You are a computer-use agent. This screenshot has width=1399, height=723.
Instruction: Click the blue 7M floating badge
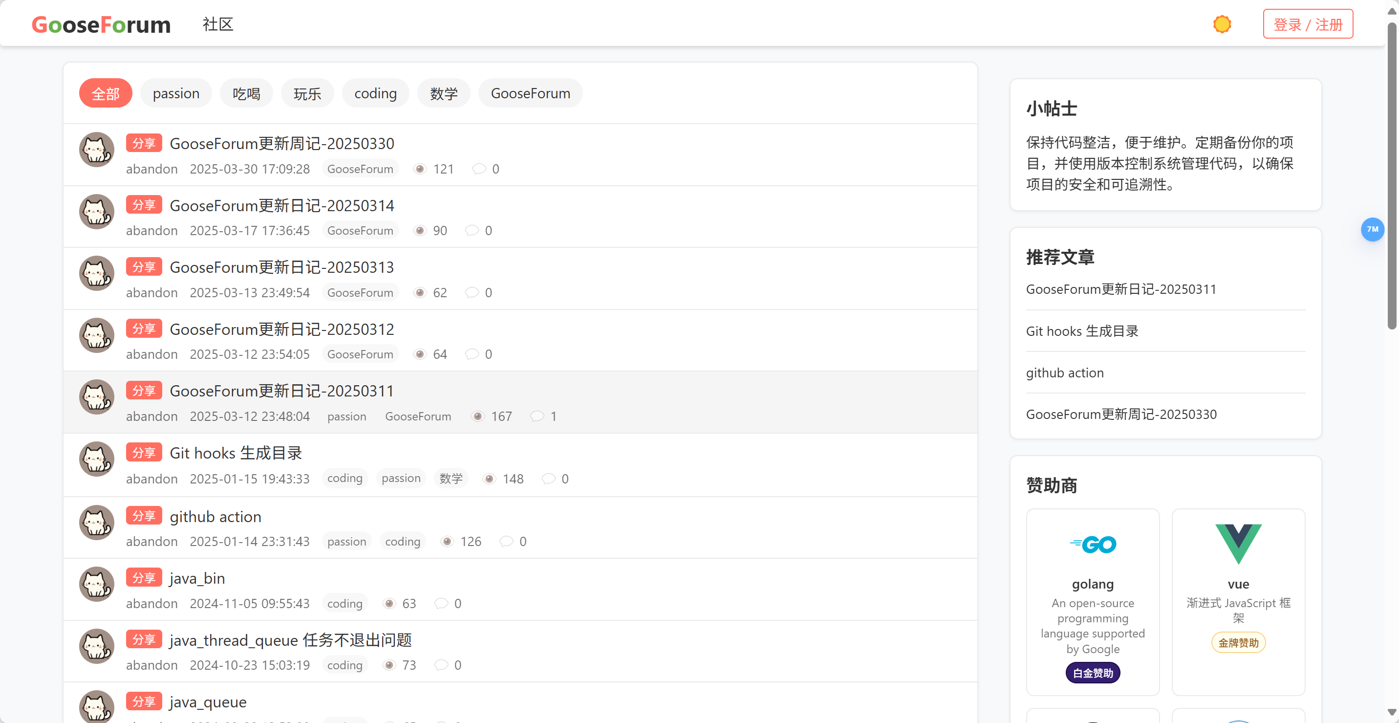click(1372, 229)
